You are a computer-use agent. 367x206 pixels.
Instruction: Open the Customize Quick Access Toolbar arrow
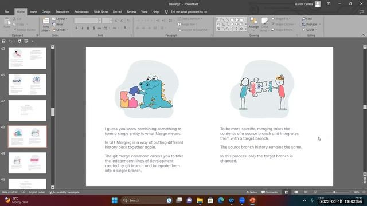33,41
